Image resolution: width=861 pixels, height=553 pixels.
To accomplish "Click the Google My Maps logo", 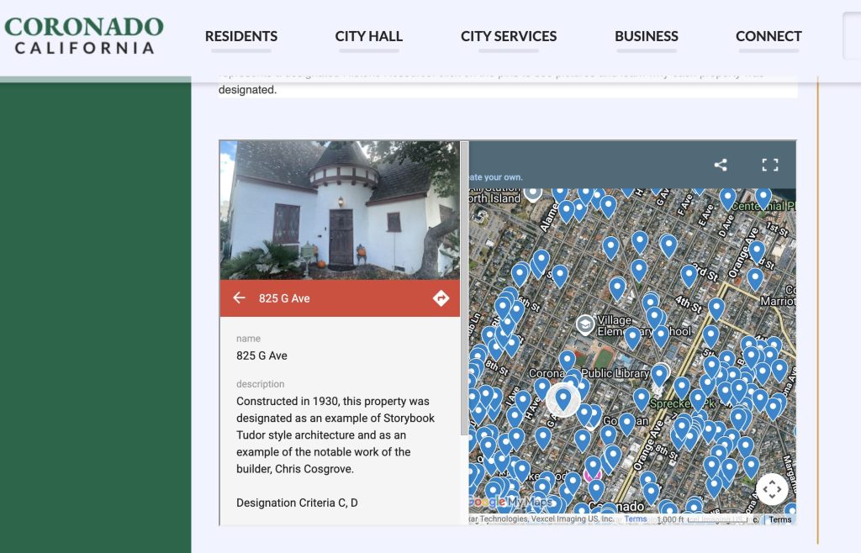I will click(510, 502).
